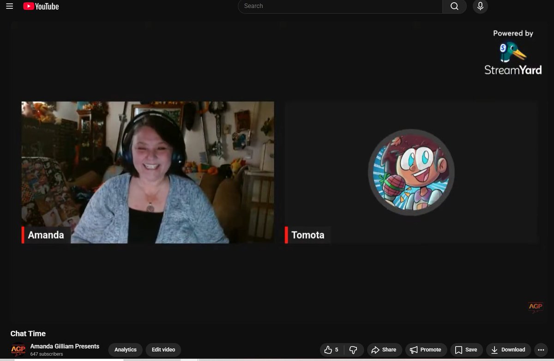
Task: Start voice search with the microphone icon
Action: 480,6
